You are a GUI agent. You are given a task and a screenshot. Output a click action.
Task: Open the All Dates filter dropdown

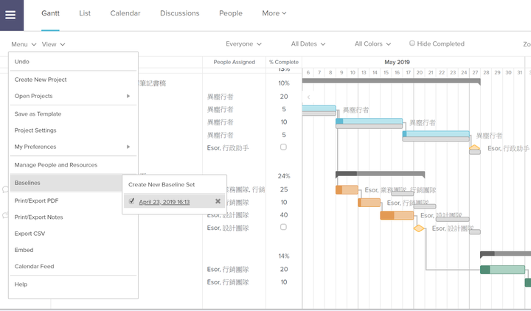click(x=308, y=44)
